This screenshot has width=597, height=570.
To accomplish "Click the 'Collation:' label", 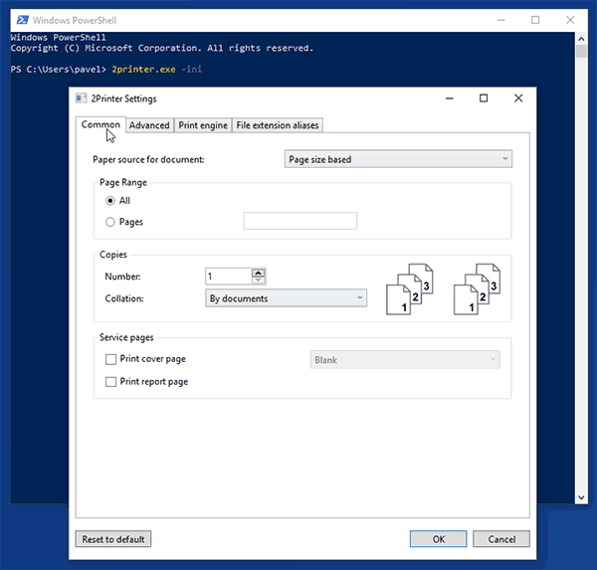I will [124, 298].
